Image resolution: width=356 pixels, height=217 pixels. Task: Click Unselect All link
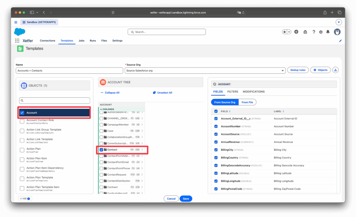point(163,93)
